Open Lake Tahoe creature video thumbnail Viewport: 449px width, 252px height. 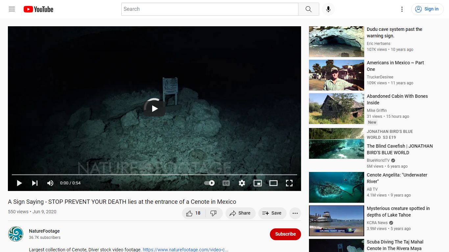[337, 221]
